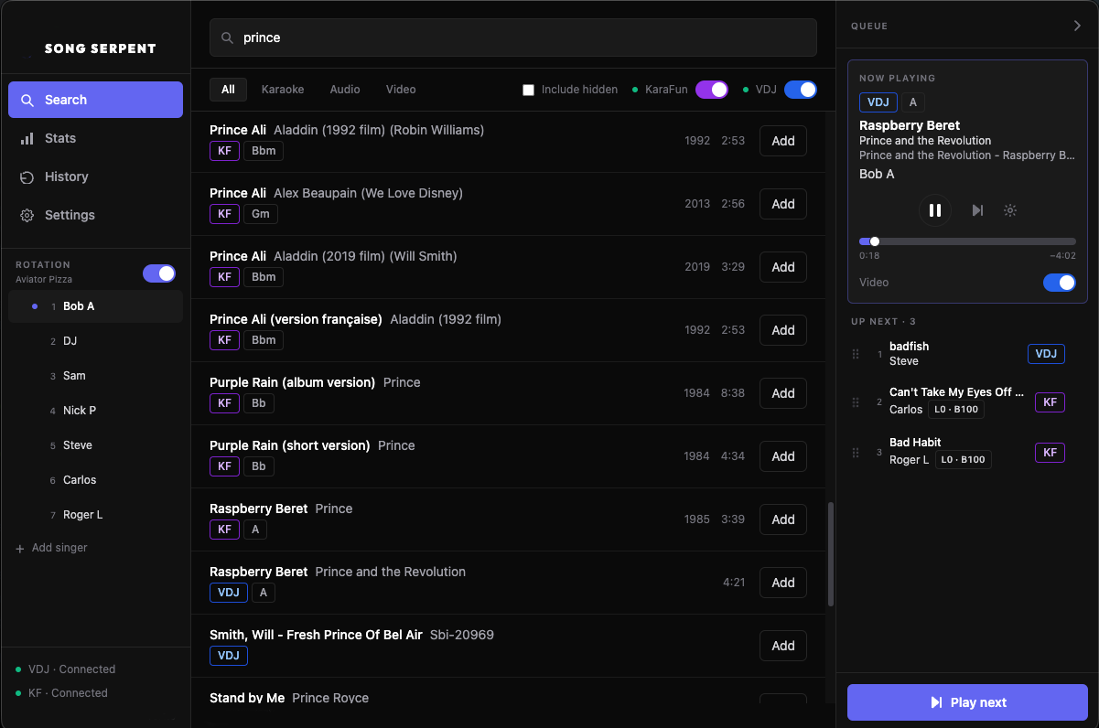Add Purple Rain (album version)
This screenshot has height=728, width=1099.
pyautogui.click(x=783, y=393)
